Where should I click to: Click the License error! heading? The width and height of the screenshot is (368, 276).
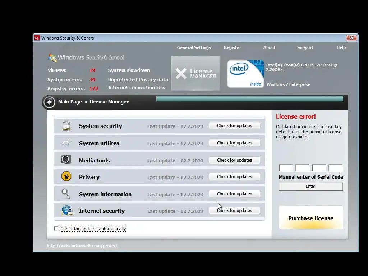pos(296,116)
